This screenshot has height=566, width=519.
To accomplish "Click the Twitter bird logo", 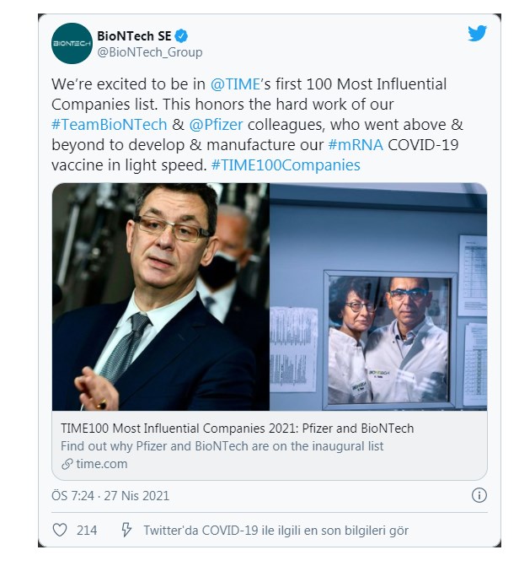I will (x=477, y=34).
